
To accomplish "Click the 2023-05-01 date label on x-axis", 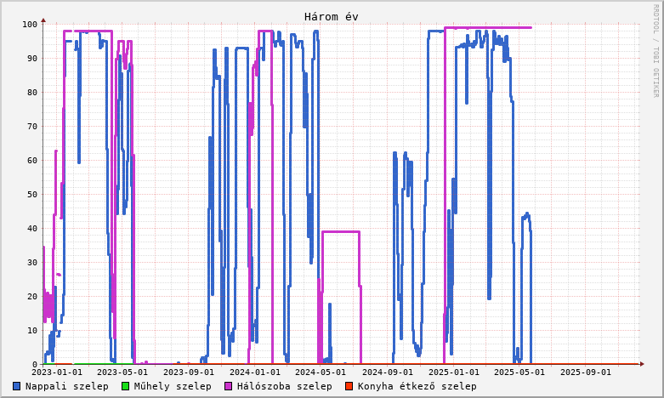I will click(122, 372).
